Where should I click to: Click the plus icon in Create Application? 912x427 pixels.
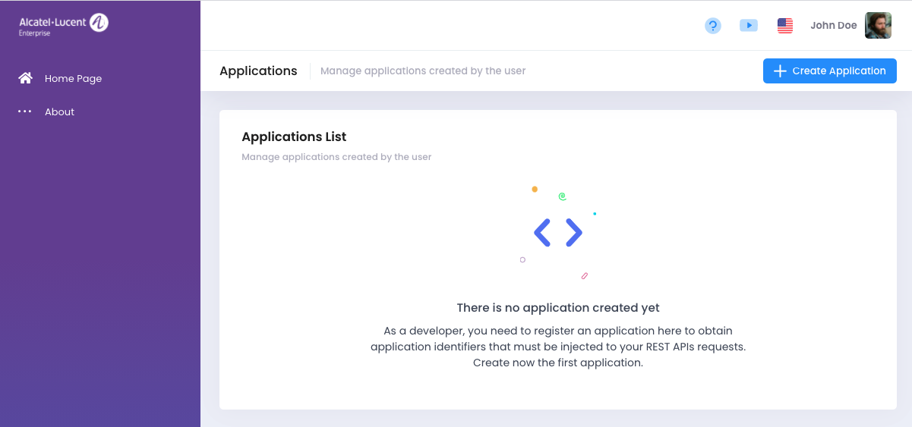tap(779, 71)
